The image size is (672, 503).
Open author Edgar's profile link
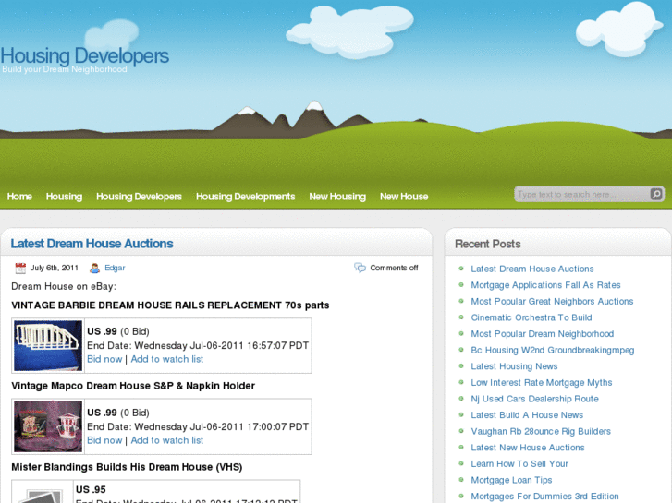point(115,268)
